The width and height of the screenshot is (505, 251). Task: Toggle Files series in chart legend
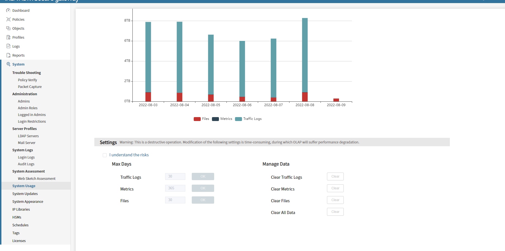point(201,119)
